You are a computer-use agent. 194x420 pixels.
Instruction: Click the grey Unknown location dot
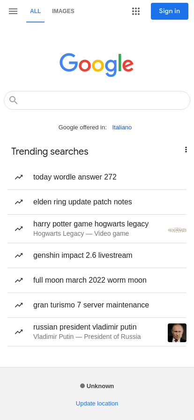point(82,386)
